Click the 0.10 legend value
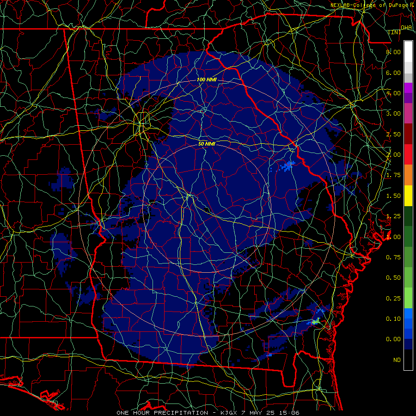 tap(393, 319)
